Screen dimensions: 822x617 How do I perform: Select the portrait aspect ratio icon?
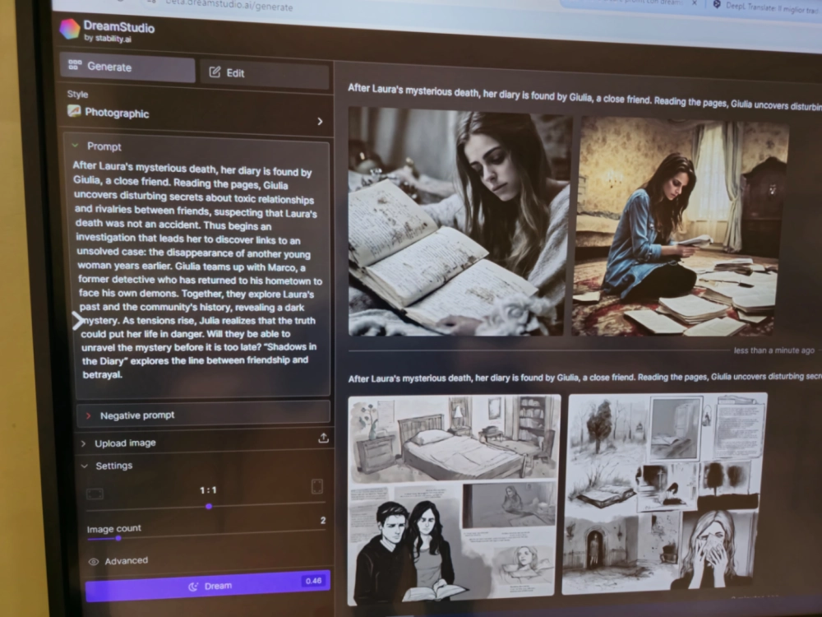[x=316, y=487]
